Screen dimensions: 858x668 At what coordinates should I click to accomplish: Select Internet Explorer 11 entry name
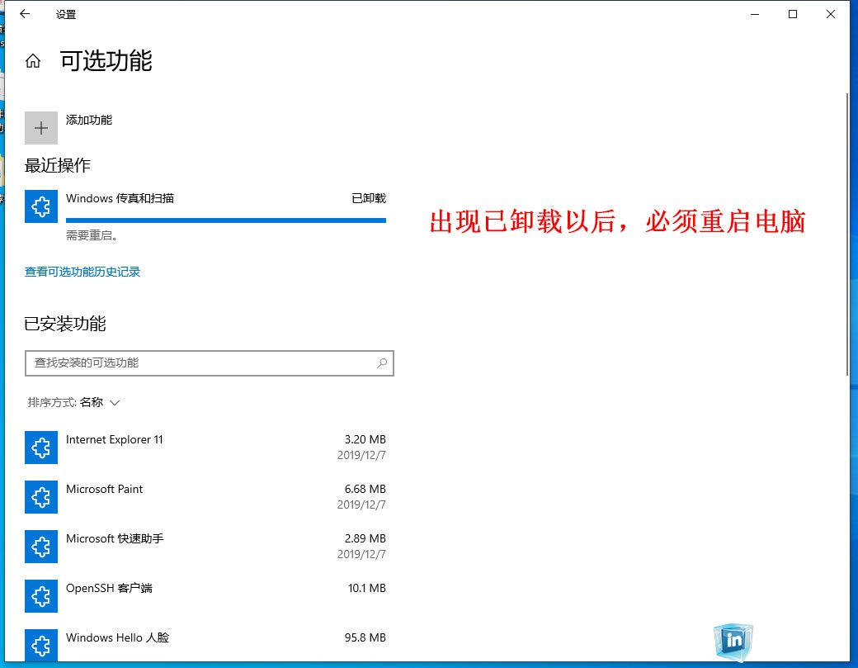pyautogui.click(x=115, y=439)
